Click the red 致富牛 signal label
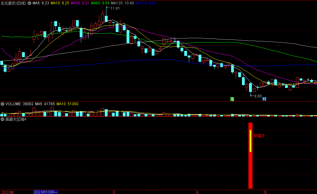 [259, 136]
